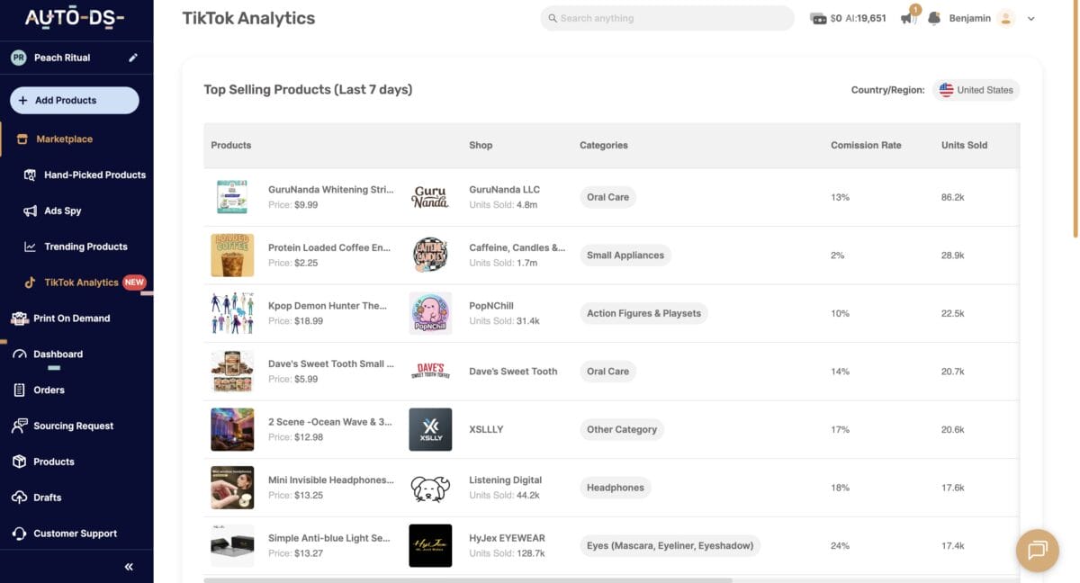Expand the Benjamin account menu
The height and width of the screenshot is (583, 1080).
pos(1029,18)
